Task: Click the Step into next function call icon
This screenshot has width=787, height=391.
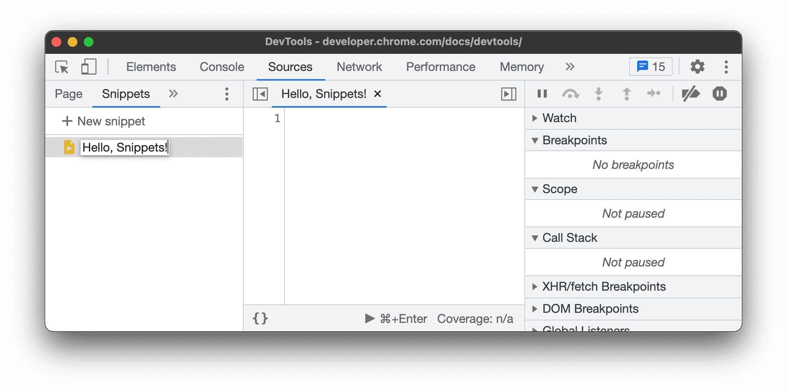Action: coord(599,94)
